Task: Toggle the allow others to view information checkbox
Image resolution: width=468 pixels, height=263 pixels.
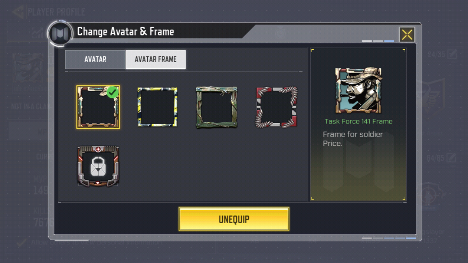Action: [x=22, y=243]
